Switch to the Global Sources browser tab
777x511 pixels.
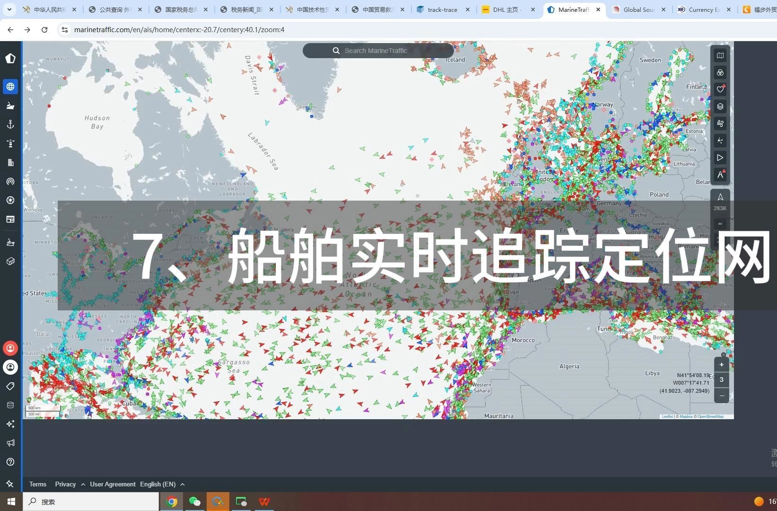[639, 9]
